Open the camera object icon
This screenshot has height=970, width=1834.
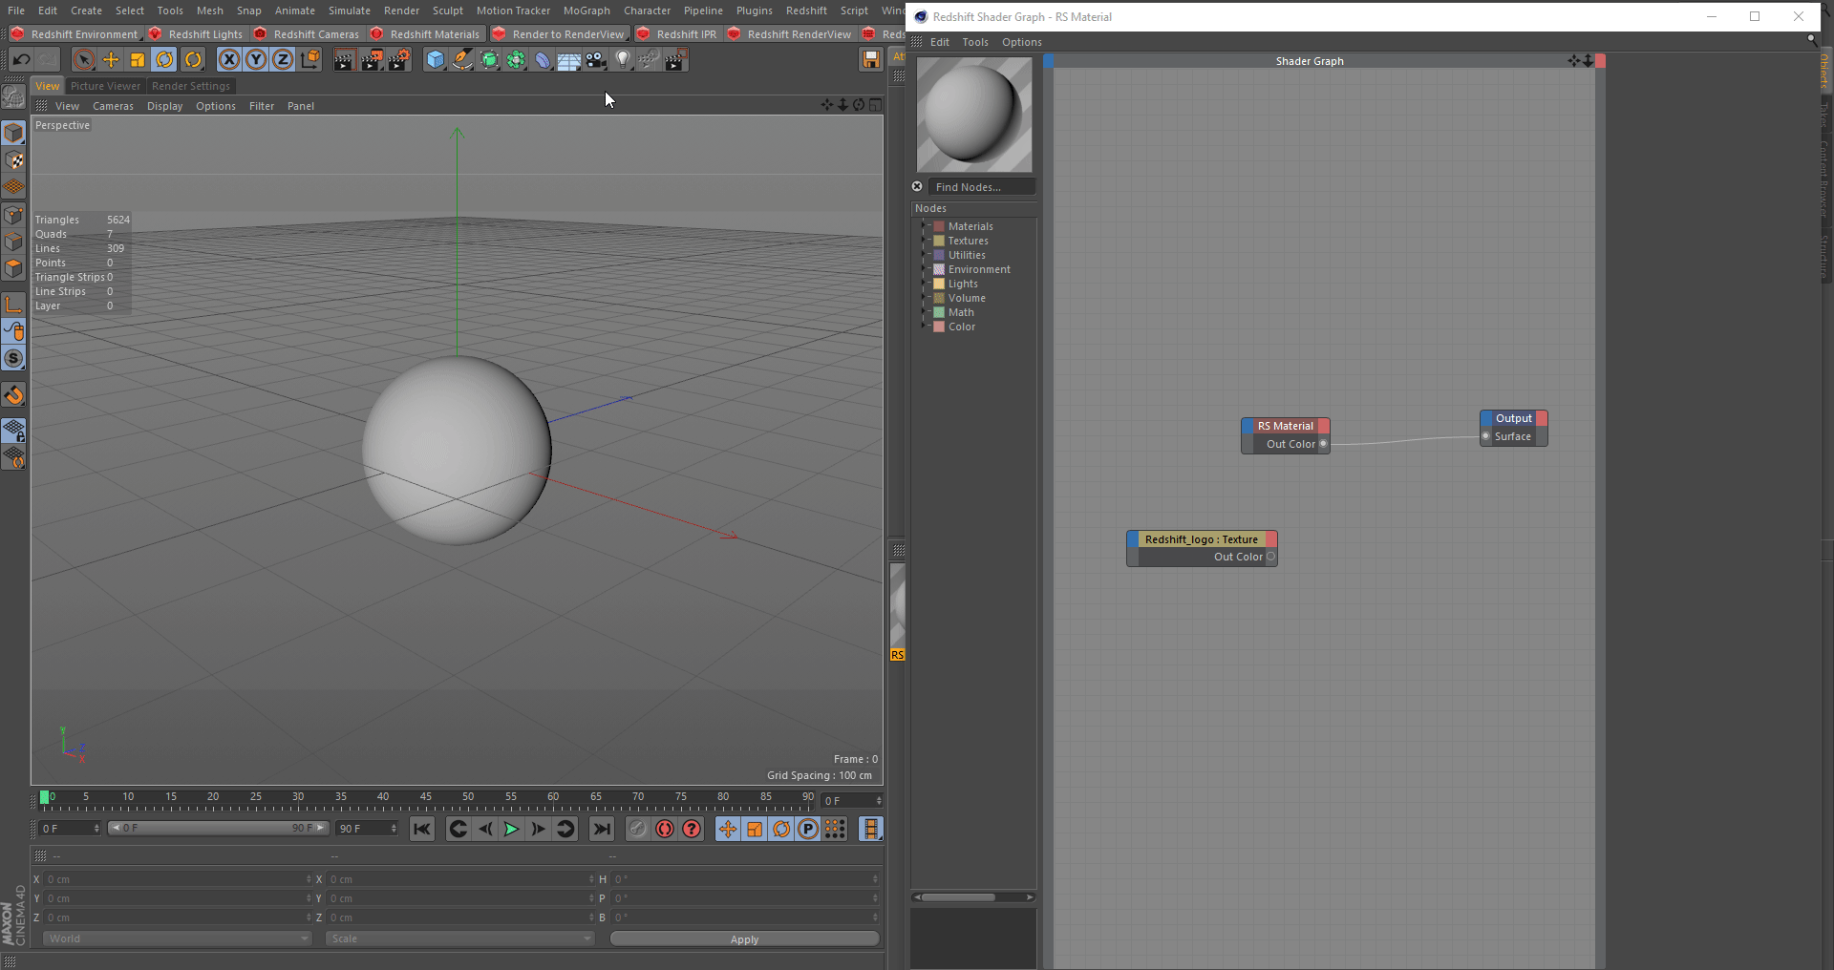(596, 60)
